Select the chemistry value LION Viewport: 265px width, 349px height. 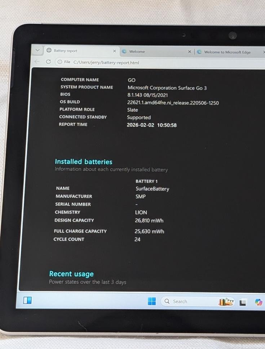coord(141,212)
